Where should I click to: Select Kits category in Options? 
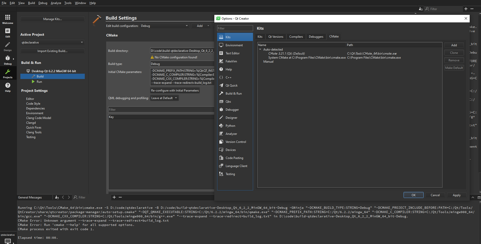pyautogui.click(x=235, y=37)
